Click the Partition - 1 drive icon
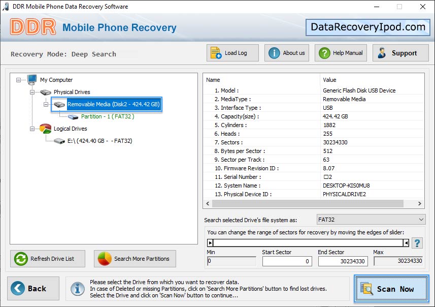The height and width of the screenshot is (307, 435). click(x=73, y=117)
